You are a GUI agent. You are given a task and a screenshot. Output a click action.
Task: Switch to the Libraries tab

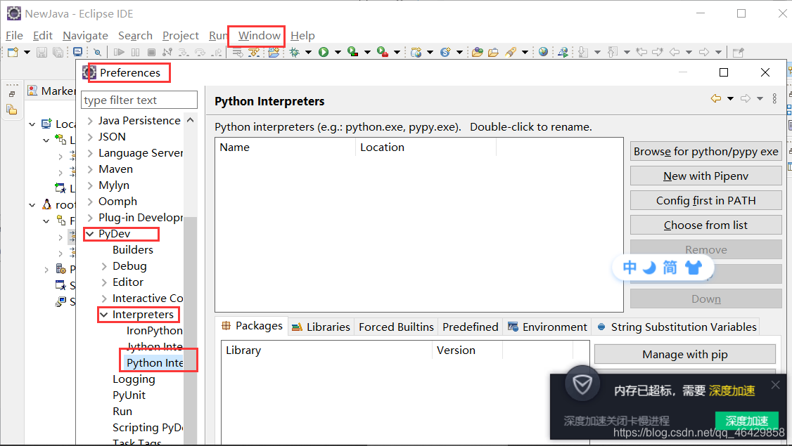coord(321,327)
